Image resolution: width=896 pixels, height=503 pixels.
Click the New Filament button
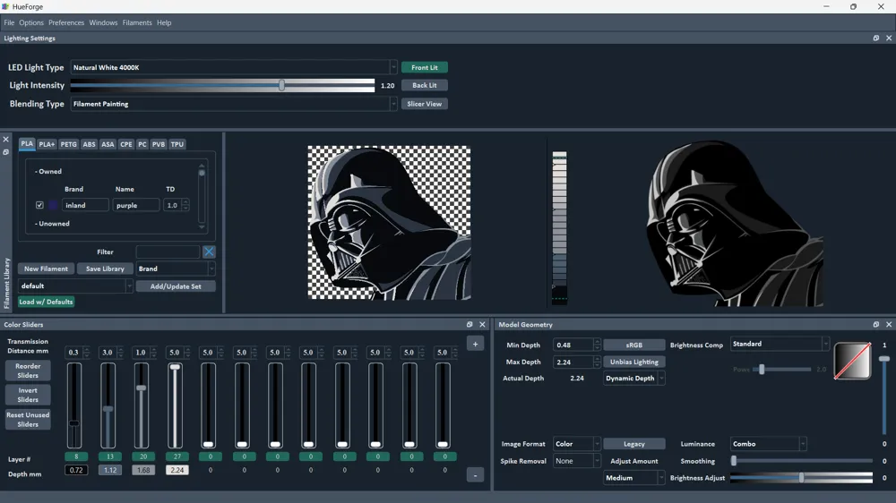tap(46, 269)
